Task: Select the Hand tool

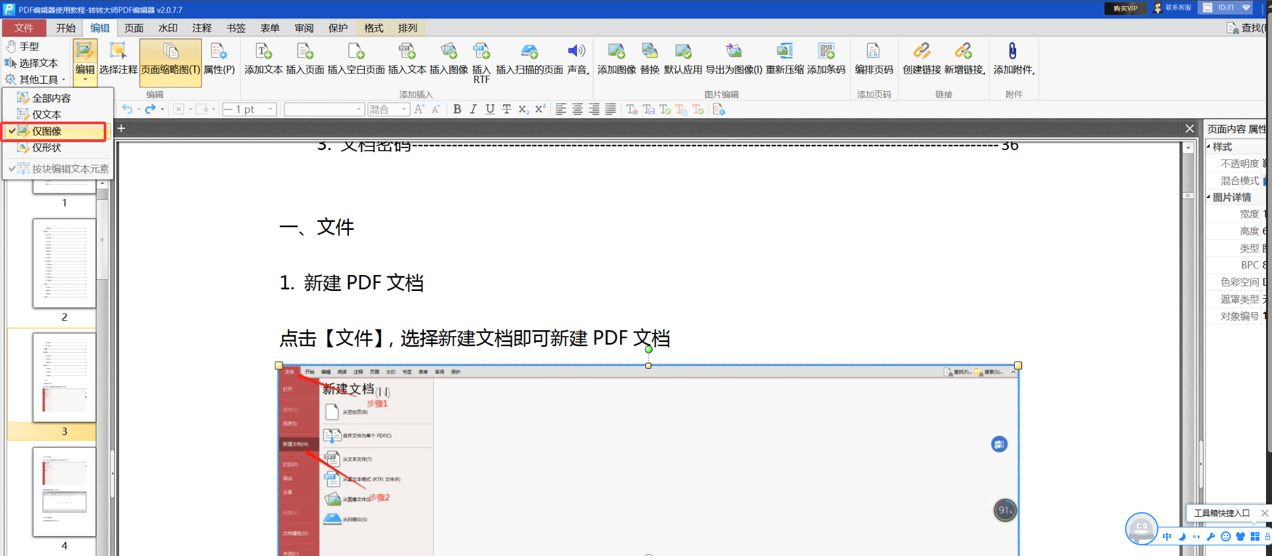Action: (22, 46)
